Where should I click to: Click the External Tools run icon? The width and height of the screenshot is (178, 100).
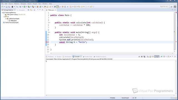(33, 7)
